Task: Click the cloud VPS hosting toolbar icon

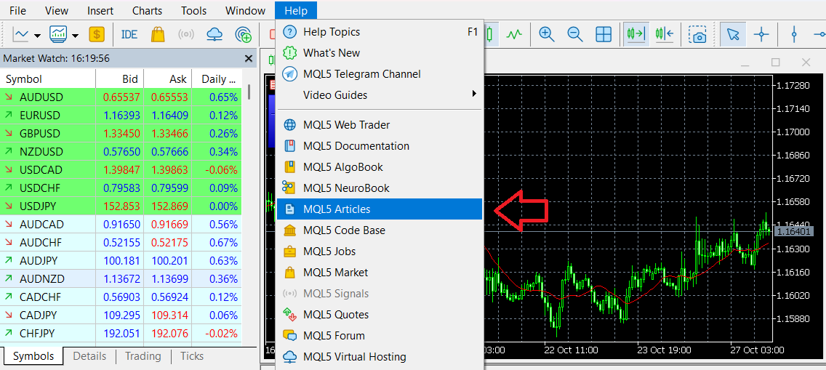Action: (214, 35)
